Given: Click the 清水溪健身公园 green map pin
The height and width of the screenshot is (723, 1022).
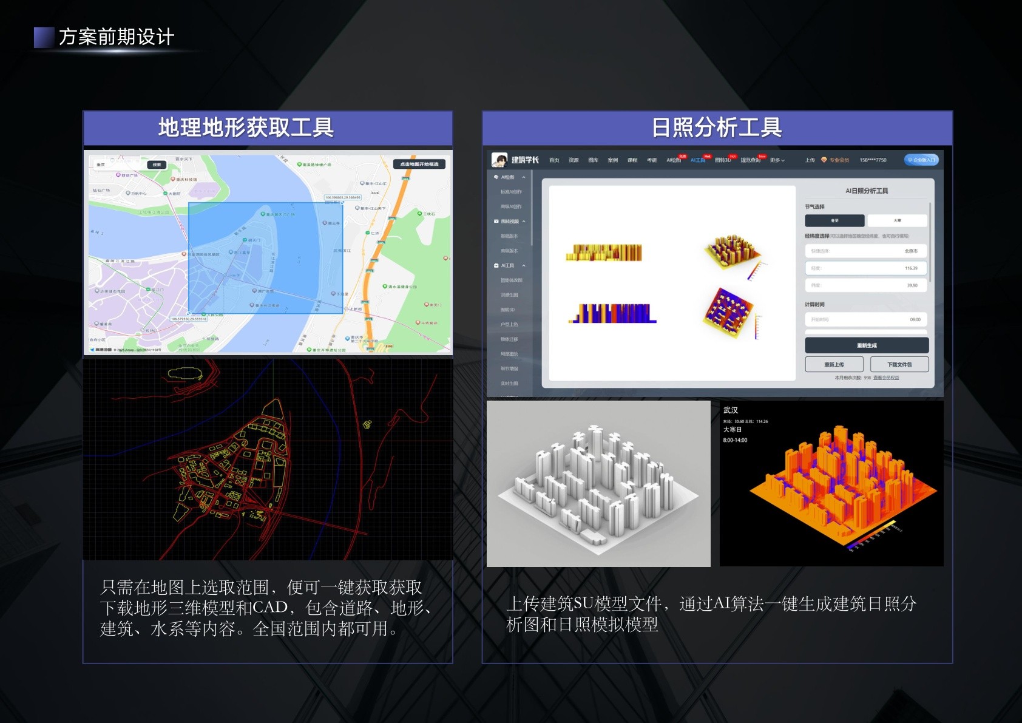Looking at the screenshot, I should (385, 286).
